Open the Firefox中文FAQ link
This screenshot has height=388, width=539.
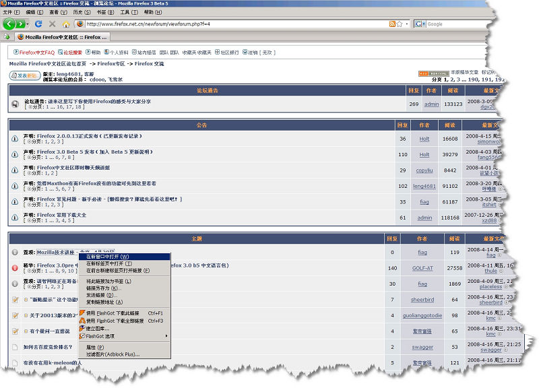[37, 53]
